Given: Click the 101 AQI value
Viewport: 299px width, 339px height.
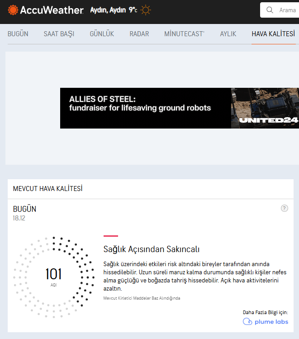Looking at the screenshot, I should [x=53, y=274].
